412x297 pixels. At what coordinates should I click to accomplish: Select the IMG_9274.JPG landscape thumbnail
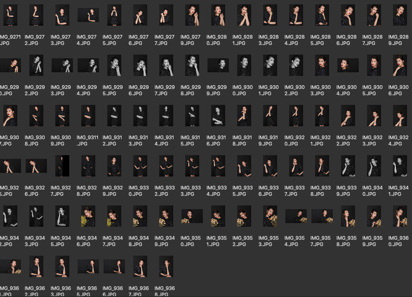pyautogui.click(x=88, y=15)
